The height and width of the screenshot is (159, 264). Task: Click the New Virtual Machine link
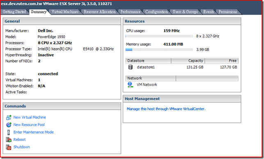coord(30,118)
